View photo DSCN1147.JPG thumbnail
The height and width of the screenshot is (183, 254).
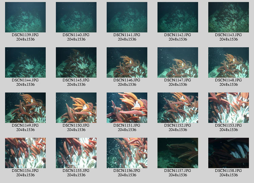(x=178, y=62)
